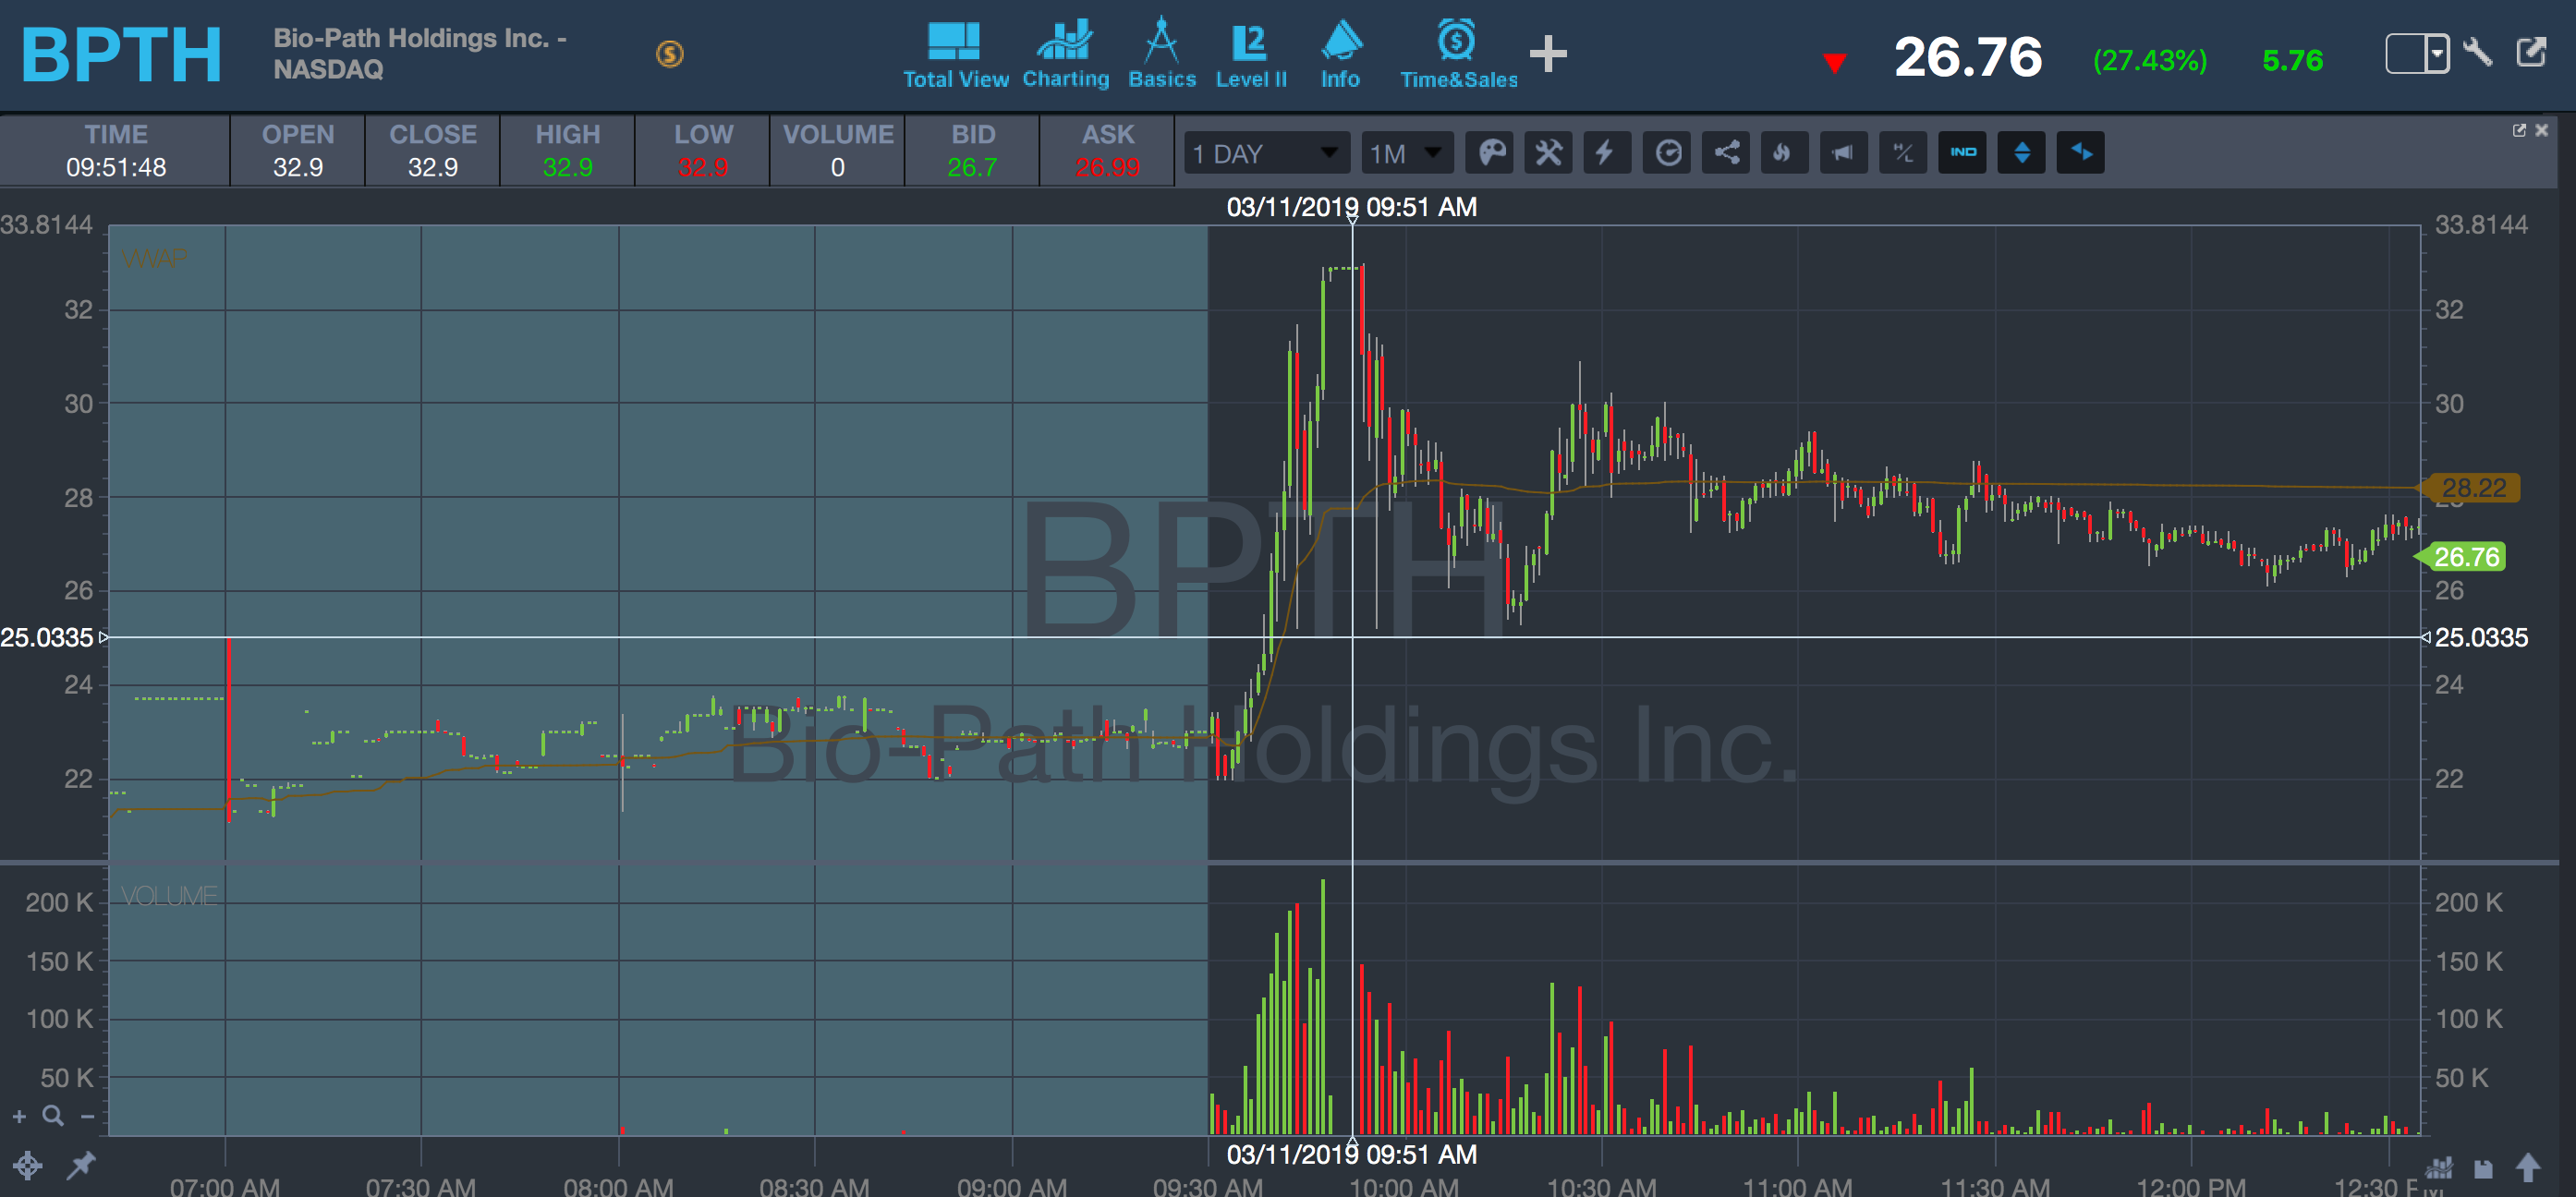The height and width of the screenshot is (1197, 2576).
Task: Click the vertical expand-collapse arrows button
Action: (x=2021, y=153)
